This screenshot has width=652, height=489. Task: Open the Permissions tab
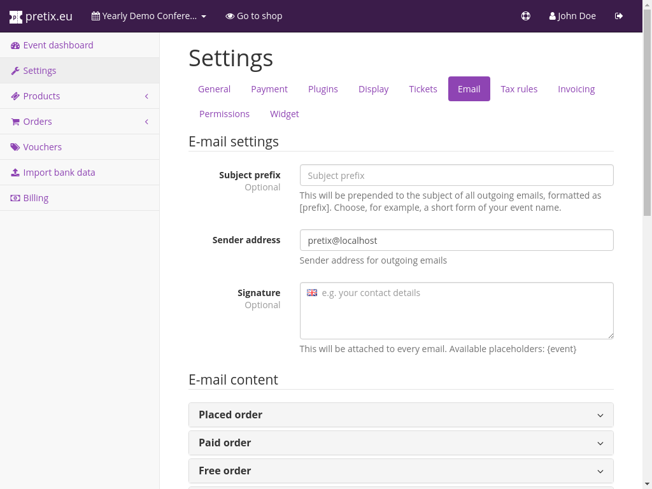[225, 114]
